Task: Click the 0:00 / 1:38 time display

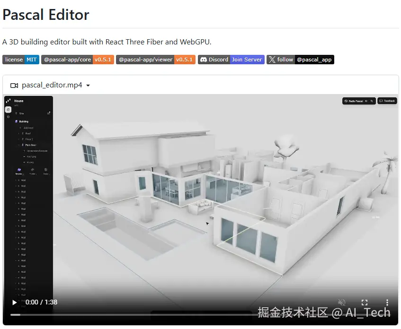Action: [42, 302]
